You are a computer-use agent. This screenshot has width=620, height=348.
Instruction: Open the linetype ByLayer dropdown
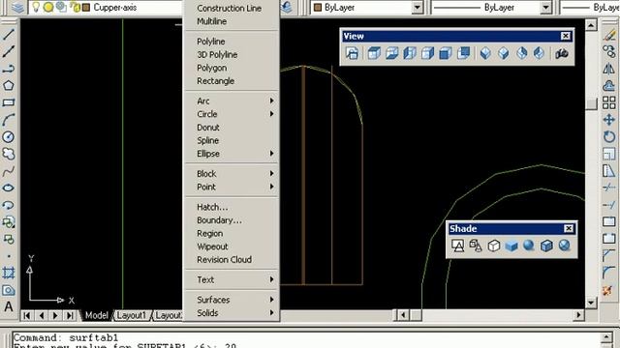tap(545, 7)
